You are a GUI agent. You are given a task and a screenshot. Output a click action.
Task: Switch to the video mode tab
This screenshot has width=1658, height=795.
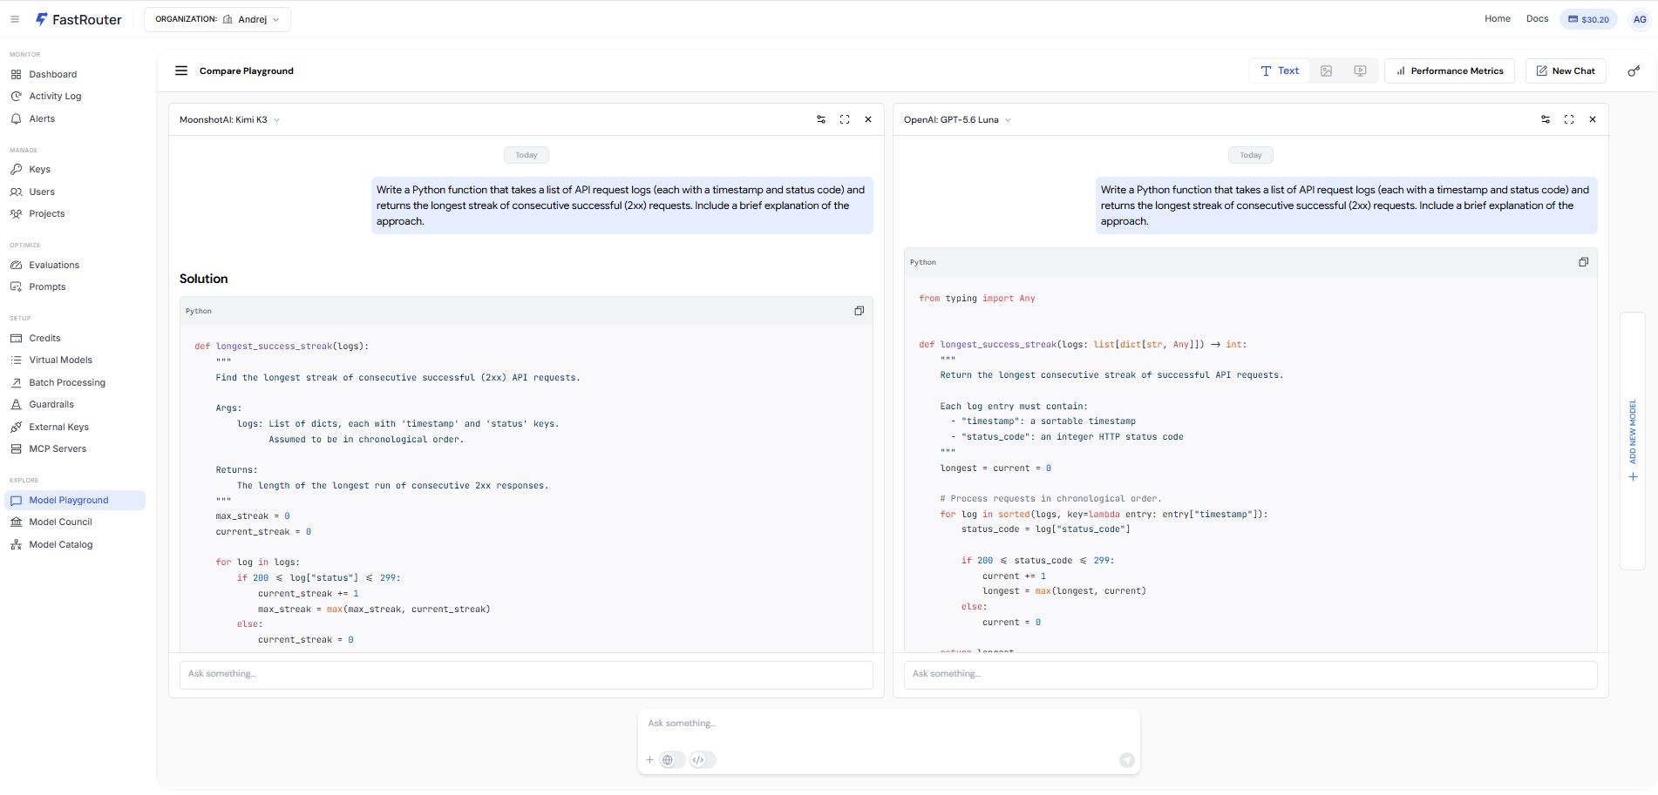pyautogui.click(x=1360, y=71)
